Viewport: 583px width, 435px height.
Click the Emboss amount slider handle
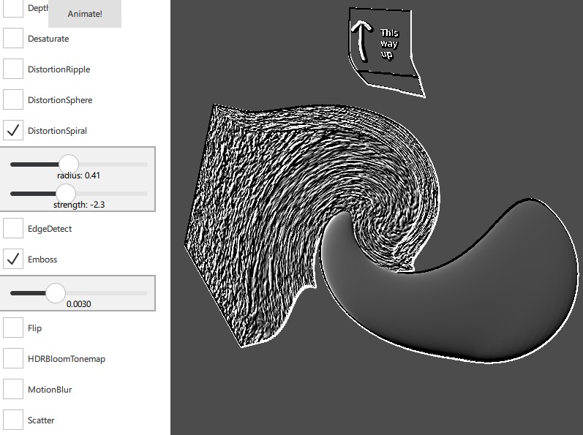tap(56, 293)
